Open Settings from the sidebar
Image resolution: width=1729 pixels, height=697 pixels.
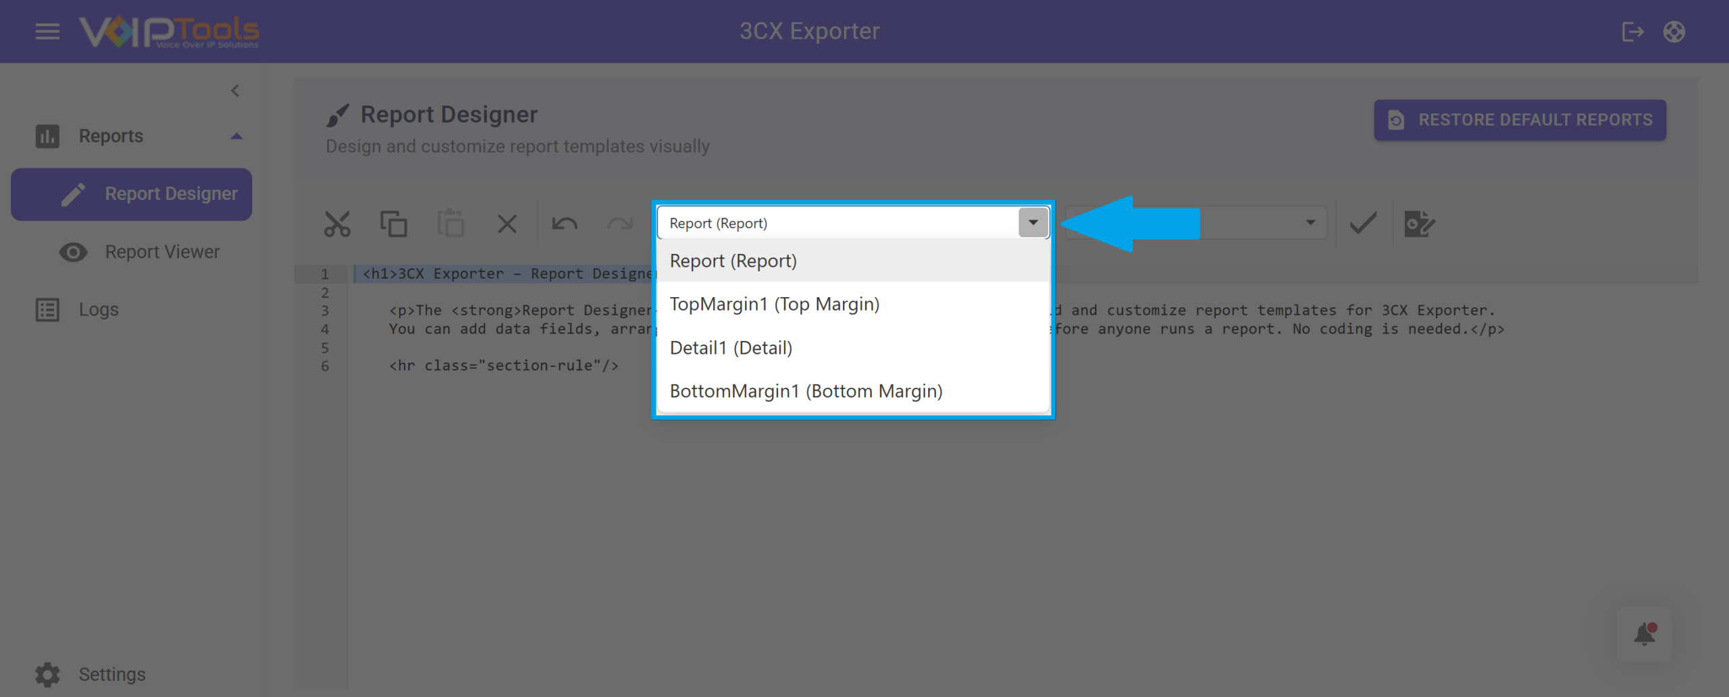112,674
